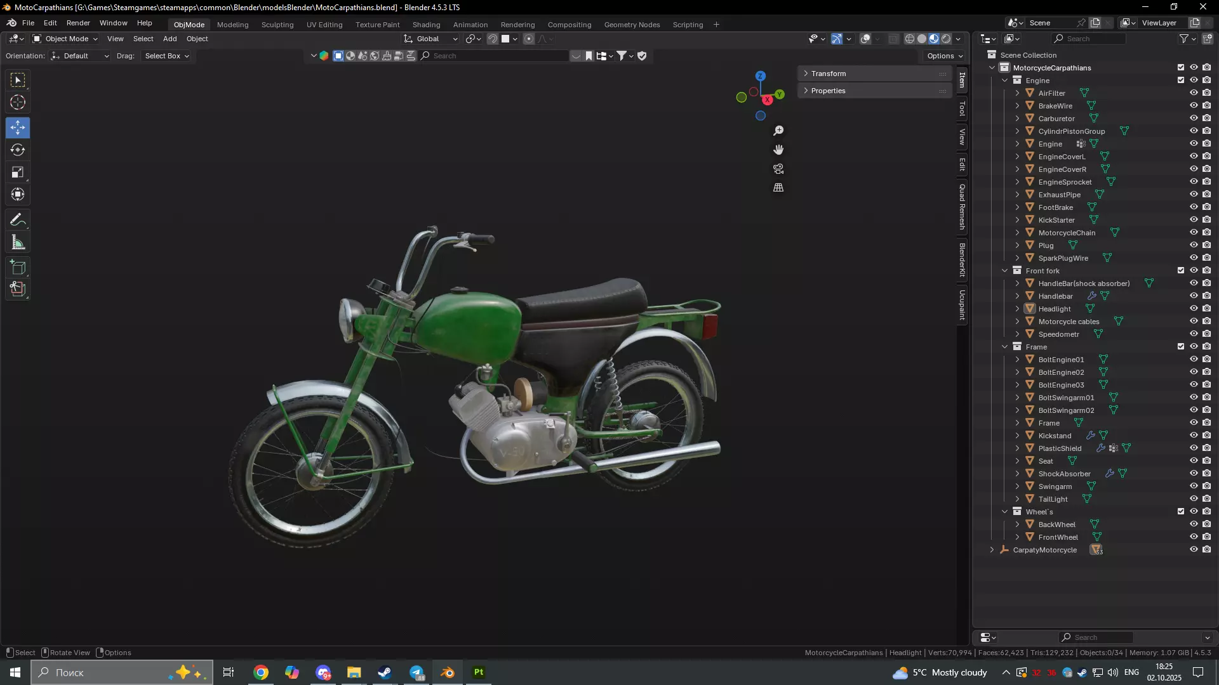Open the Tool sidebar tab
This screenshot has height=685, width=1219.
(962, 108)
